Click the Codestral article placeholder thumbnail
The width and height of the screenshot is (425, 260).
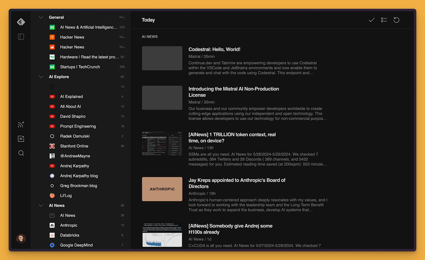[162, 58]
